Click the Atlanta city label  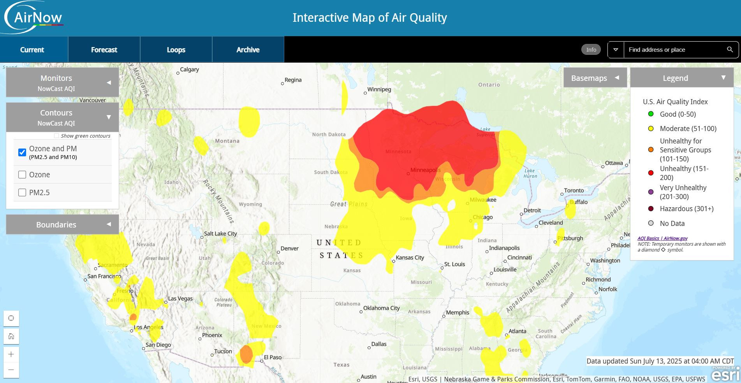point(517,331)
